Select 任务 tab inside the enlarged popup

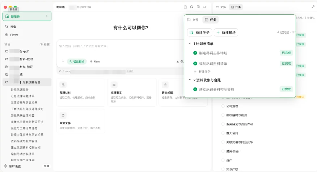click(x=211, y=20)
